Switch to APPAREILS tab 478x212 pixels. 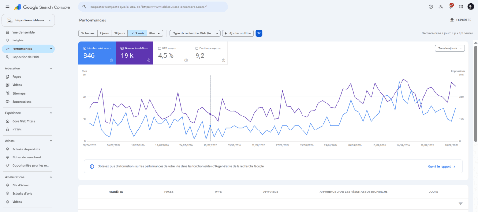[x=271, y=192]
